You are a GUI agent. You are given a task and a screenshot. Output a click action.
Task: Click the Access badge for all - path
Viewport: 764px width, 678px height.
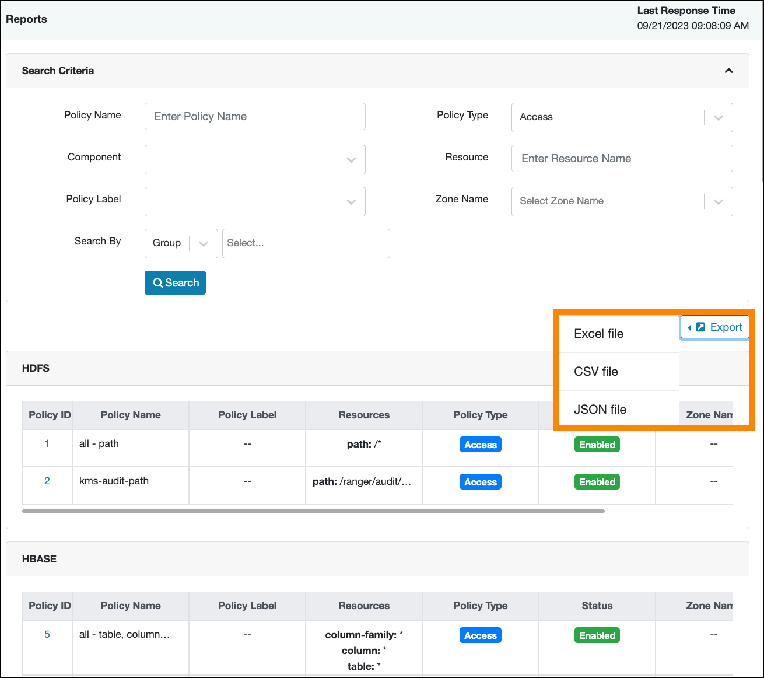[480, 445]
